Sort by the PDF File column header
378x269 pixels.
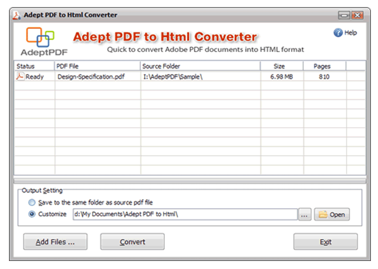click(x=97, y=66)
